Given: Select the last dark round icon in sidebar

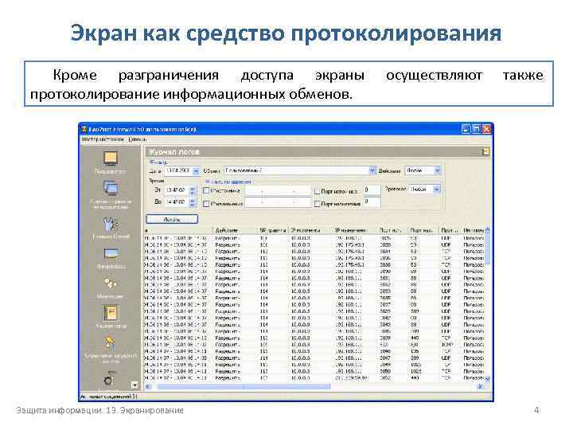Looking at the screenshot, I should (x=109, y=379).
